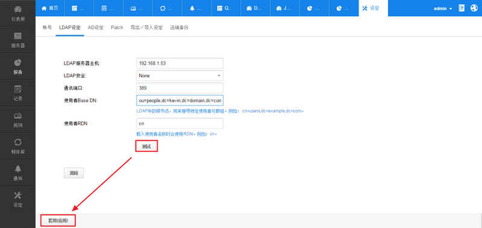Open the 导出／导入设定 sub-tab
Image resolution: width=482 pixels, height=228 pixels.
[146, 27]
